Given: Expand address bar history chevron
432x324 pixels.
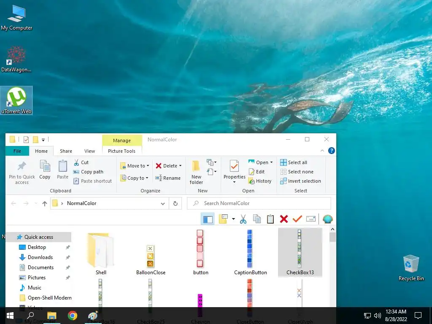Looking at the screenshot, I should pos(163,204).
